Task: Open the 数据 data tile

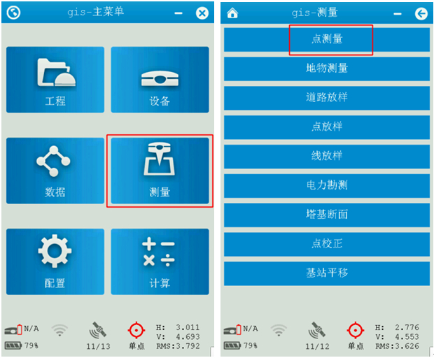Action: (55, 171)
